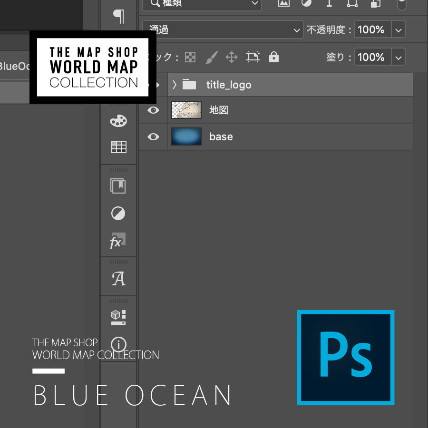Viewport: 428px width, 428px height.
Task: Open the 不透明度 opacity slider arrow
Action: [398, 29]
